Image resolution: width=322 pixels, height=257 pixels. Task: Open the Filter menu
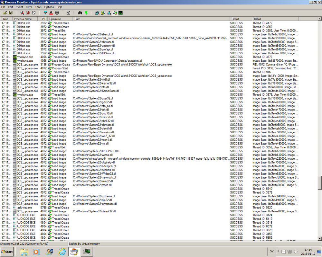[x=29, y=7]
